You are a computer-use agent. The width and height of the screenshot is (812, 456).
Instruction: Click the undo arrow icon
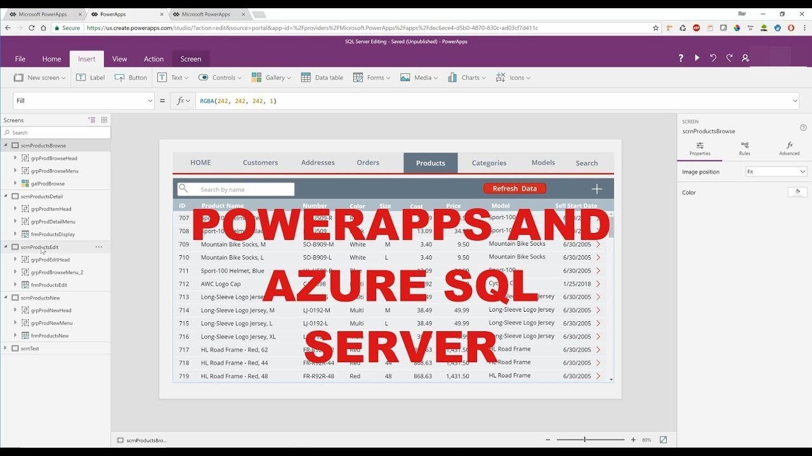point(713,58)
